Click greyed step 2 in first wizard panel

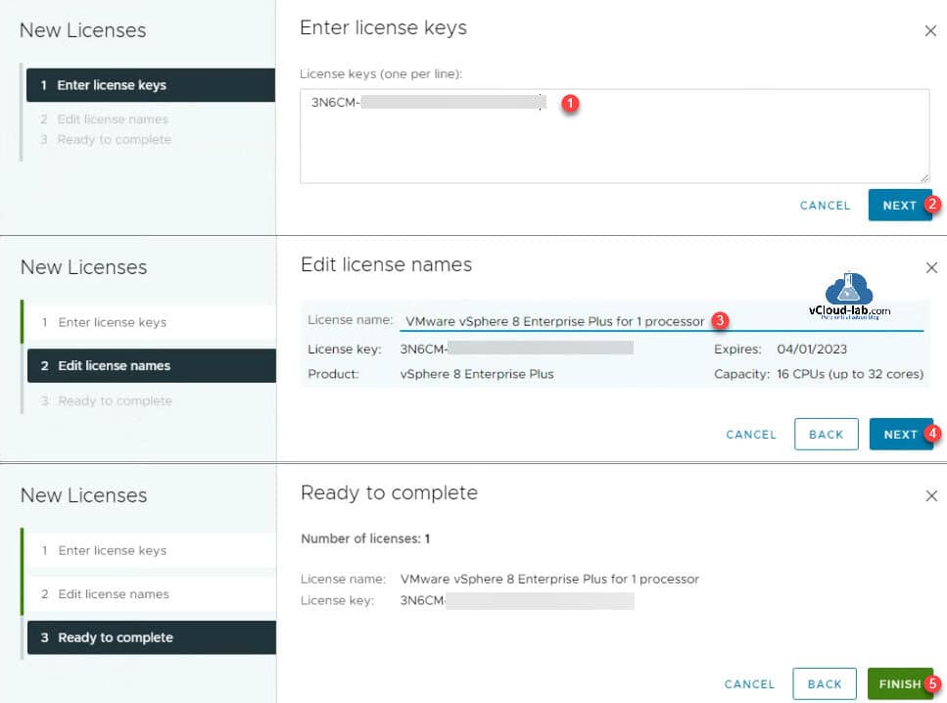coord(105,119)
